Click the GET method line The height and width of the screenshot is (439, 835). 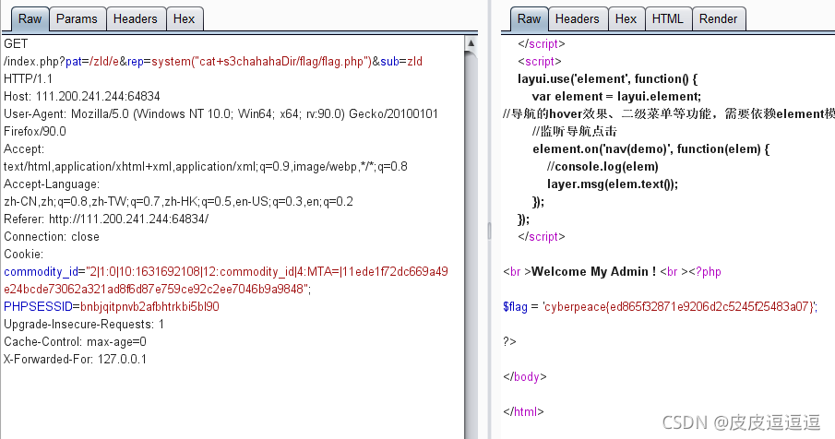[x=16, y=43]
